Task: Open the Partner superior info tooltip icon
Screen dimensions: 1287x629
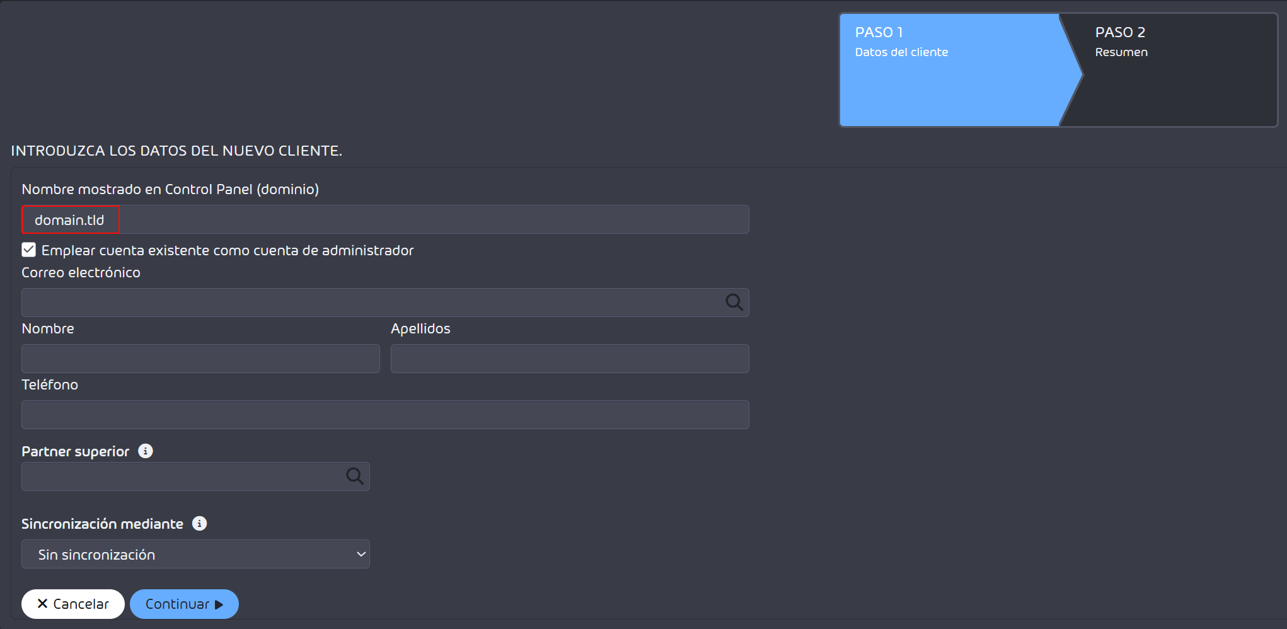Action: click(x=146, y=451)
